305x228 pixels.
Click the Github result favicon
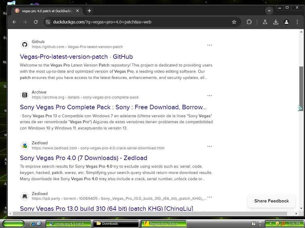(x=24, y=45)
